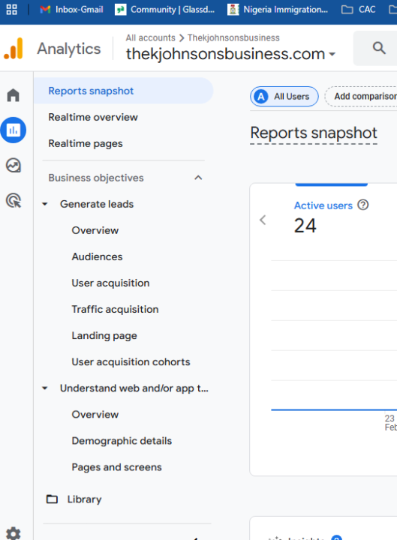Click the previous metric chevron arrow
397x540 pixels.
click(x=263, y=220)
